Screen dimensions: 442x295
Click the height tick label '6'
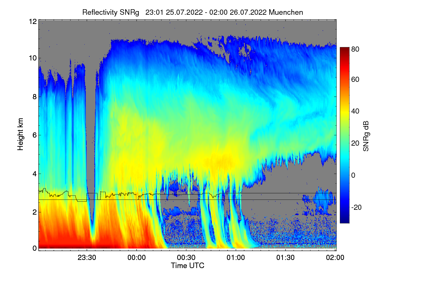34,135
